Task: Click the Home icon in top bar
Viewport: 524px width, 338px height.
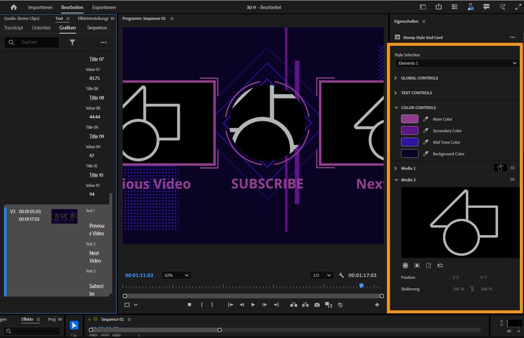Action: click(14, 7)
